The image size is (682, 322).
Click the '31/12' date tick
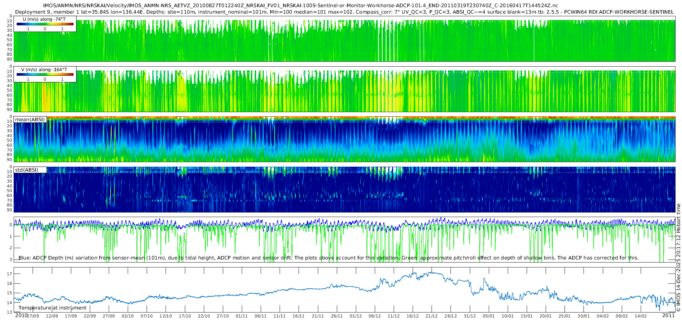(x=469, y=316)
